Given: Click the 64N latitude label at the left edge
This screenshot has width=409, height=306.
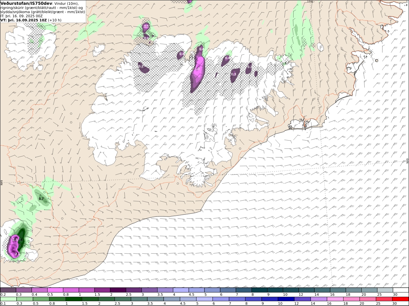Looking at the screenshot, I should 2,183.
